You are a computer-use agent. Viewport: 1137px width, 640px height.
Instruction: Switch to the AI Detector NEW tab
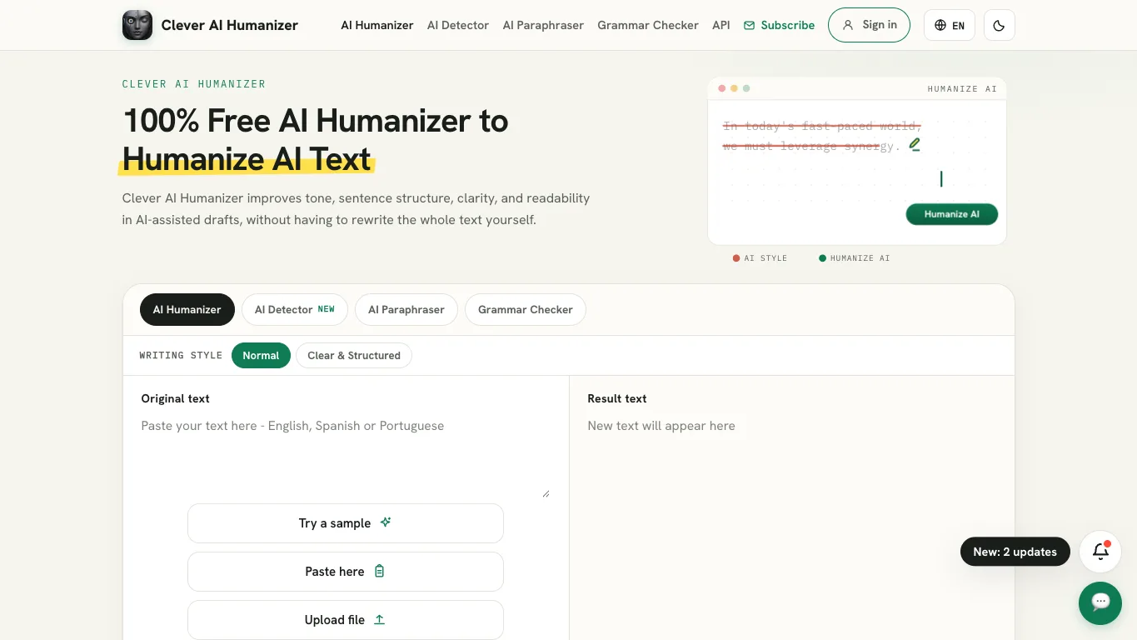[x=295, y=309]
